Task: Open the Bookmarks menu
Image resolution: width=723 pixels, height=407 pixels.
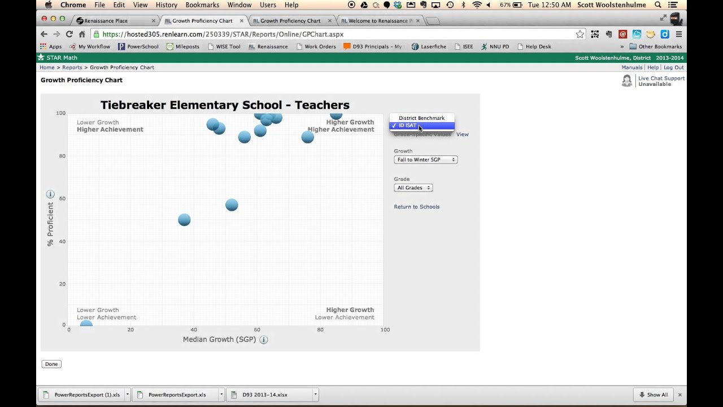Action: tap(202, 5)
